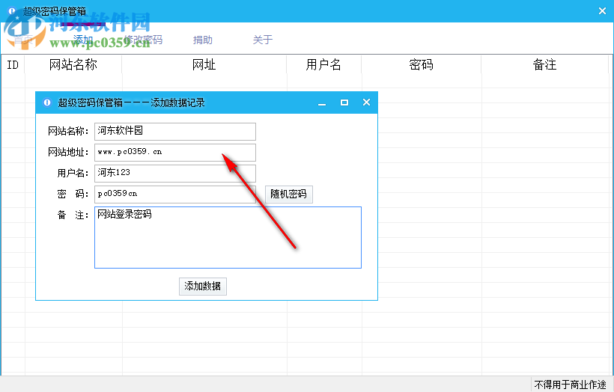
Task: Focus the 用户名 input field
Action: [175, 174]
